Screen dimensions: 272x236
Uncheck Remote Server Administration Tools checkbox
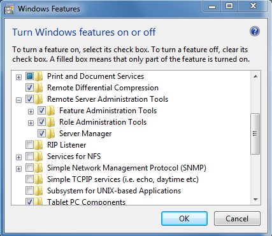click(29, 99)
